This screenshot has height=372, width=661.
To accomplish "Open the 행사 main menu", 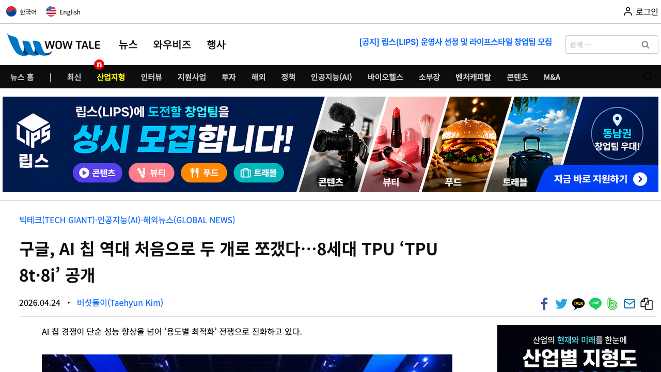I will pos(216,44).
